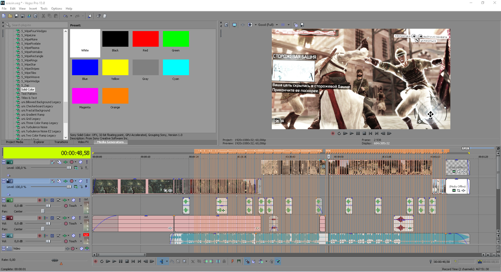The image size is (501, 272).
Task: Click the What's This Help icon
Action: pos(99,16)
